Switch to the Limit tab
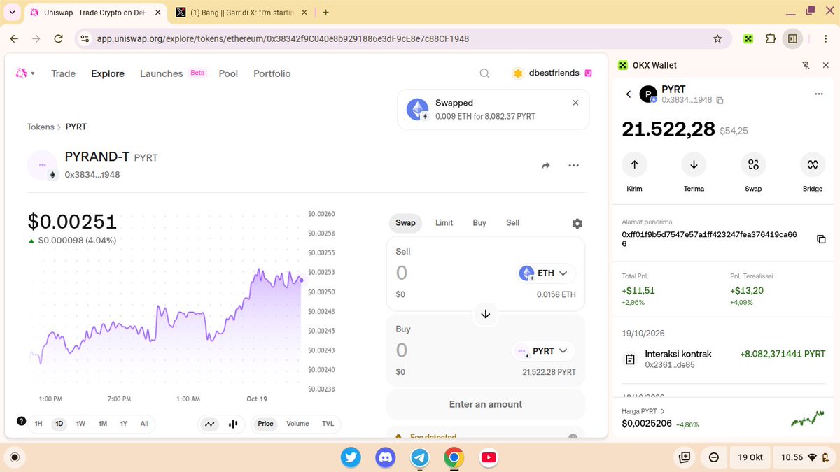The width and height of the screenshot is (840, 472). tap(444, 223)
